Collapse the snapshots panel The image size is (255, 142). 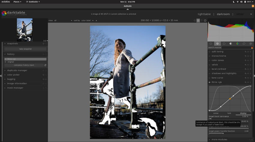pos(5,44)
